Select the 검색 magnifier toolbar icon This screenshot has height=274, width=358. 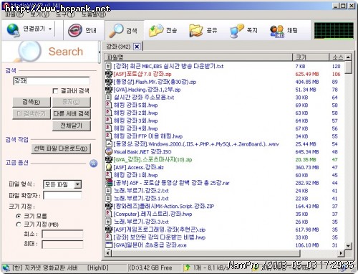pos(116,31)
